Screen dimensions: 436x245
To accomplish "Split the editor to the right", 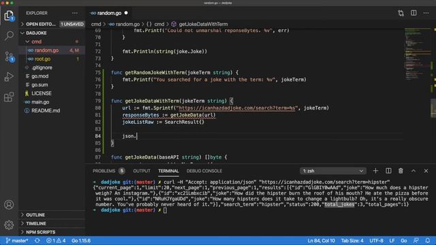I will click(414, 13).
